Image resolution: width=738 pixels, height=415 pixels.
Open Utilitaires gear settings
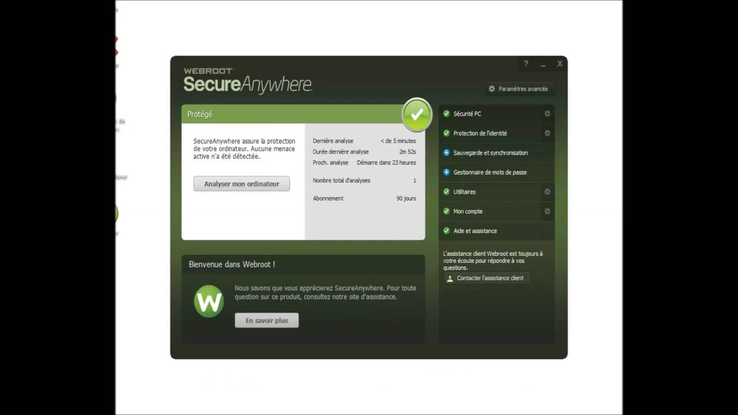coord(547,192)
